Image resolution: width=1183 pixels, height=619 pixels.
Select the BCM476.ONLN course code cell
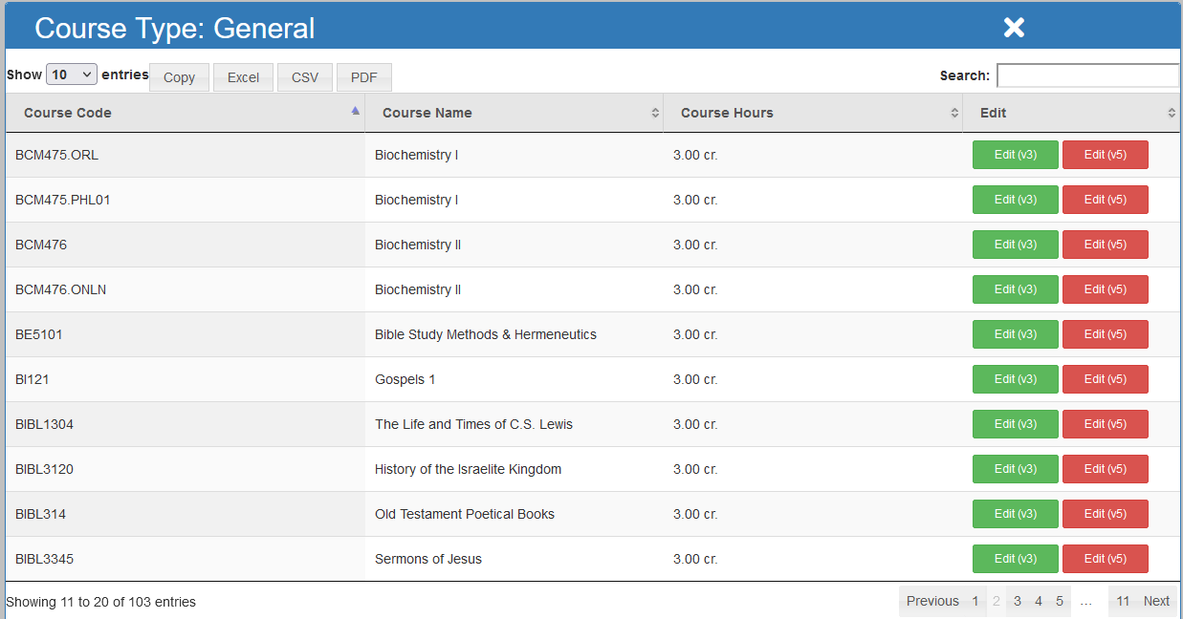point(186,289)
